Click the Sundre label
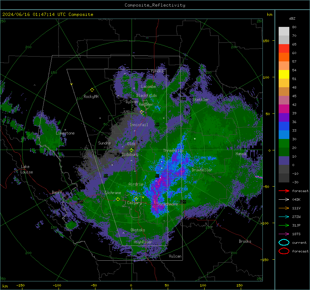The image size is (310, 290). [x=104, y=143]
